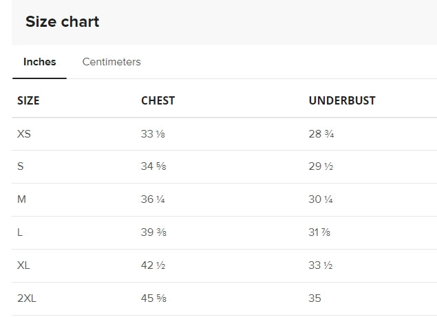The width and height of the screenshot is (437, 317).
Task: Click the XS underbust value 28 ¾
Action: [x=321, y=133]
